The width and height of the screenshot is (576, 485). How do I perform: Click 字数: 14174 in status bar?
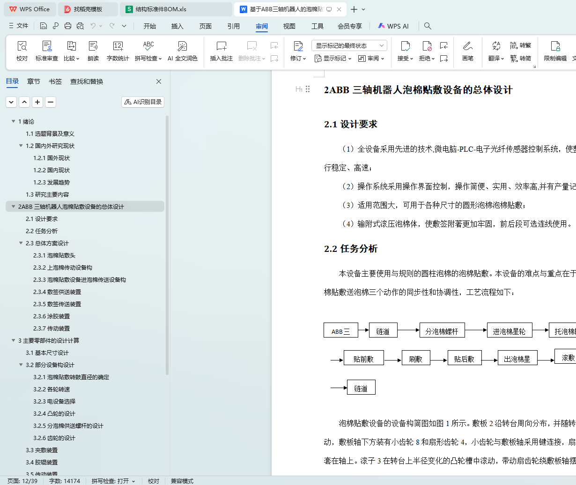tap(65, 481)
